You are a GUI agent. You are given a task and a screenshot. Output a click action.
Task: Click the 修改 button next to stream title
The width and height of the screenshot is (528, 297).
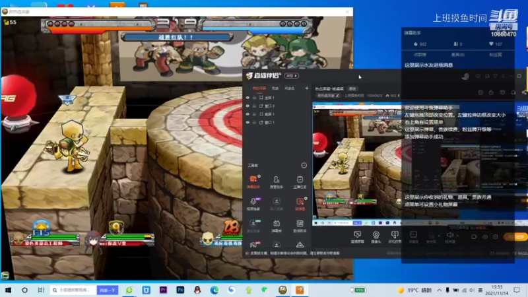(352, 89)
